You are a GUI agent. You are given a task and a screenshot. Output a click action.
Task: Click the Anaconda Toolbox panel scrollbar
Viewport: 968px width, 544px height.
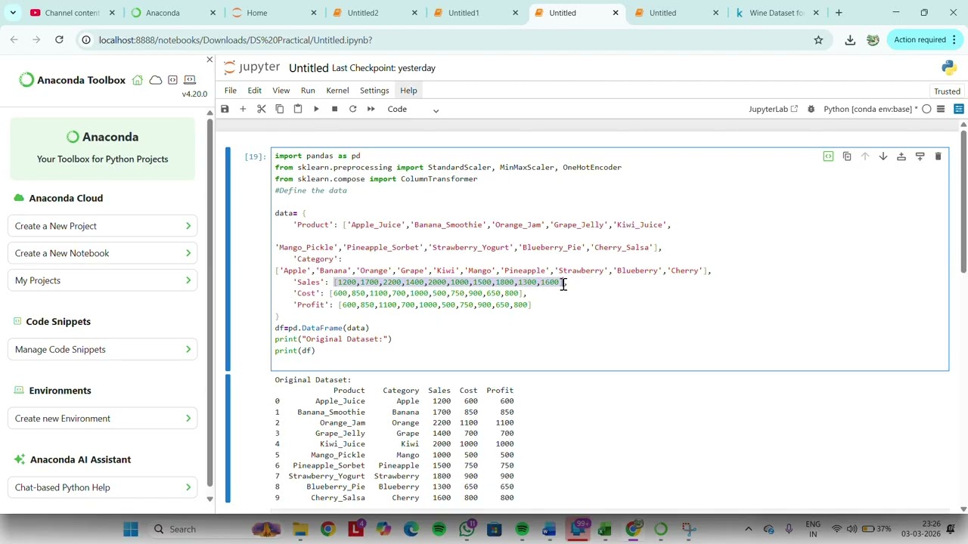coord(209,302)
